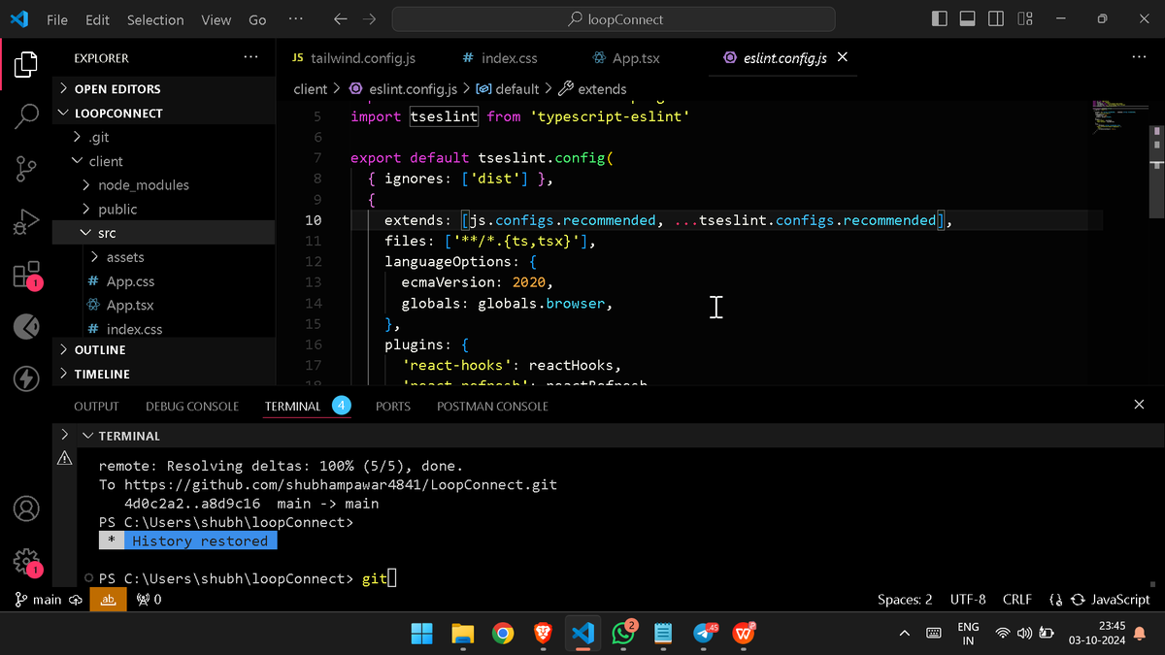
Task: Open the Manage gear icon
Action: click(26, 562)
